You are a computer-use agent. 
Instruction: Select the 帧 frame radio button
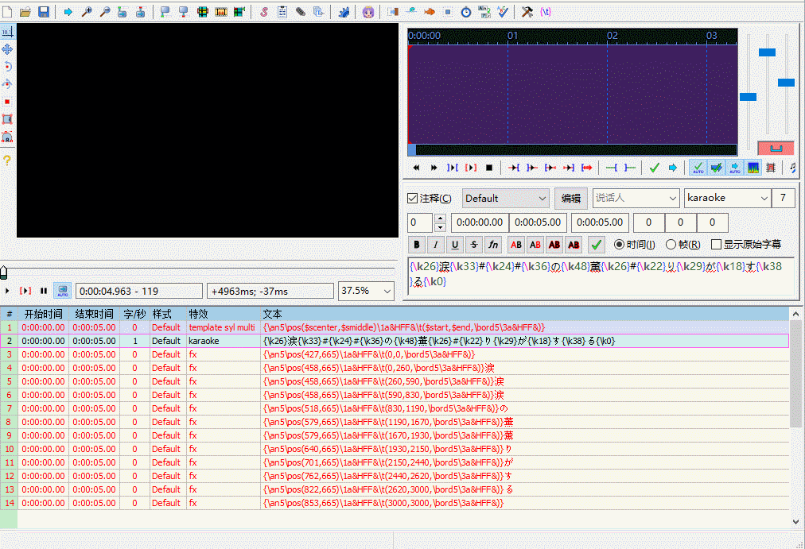point(671,245)
